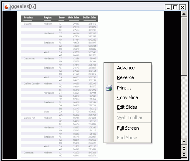The image size is (190, 161).
Task: Click the Coffee Pot product cell
Action: pyautogui.click(x=29, y=118)
